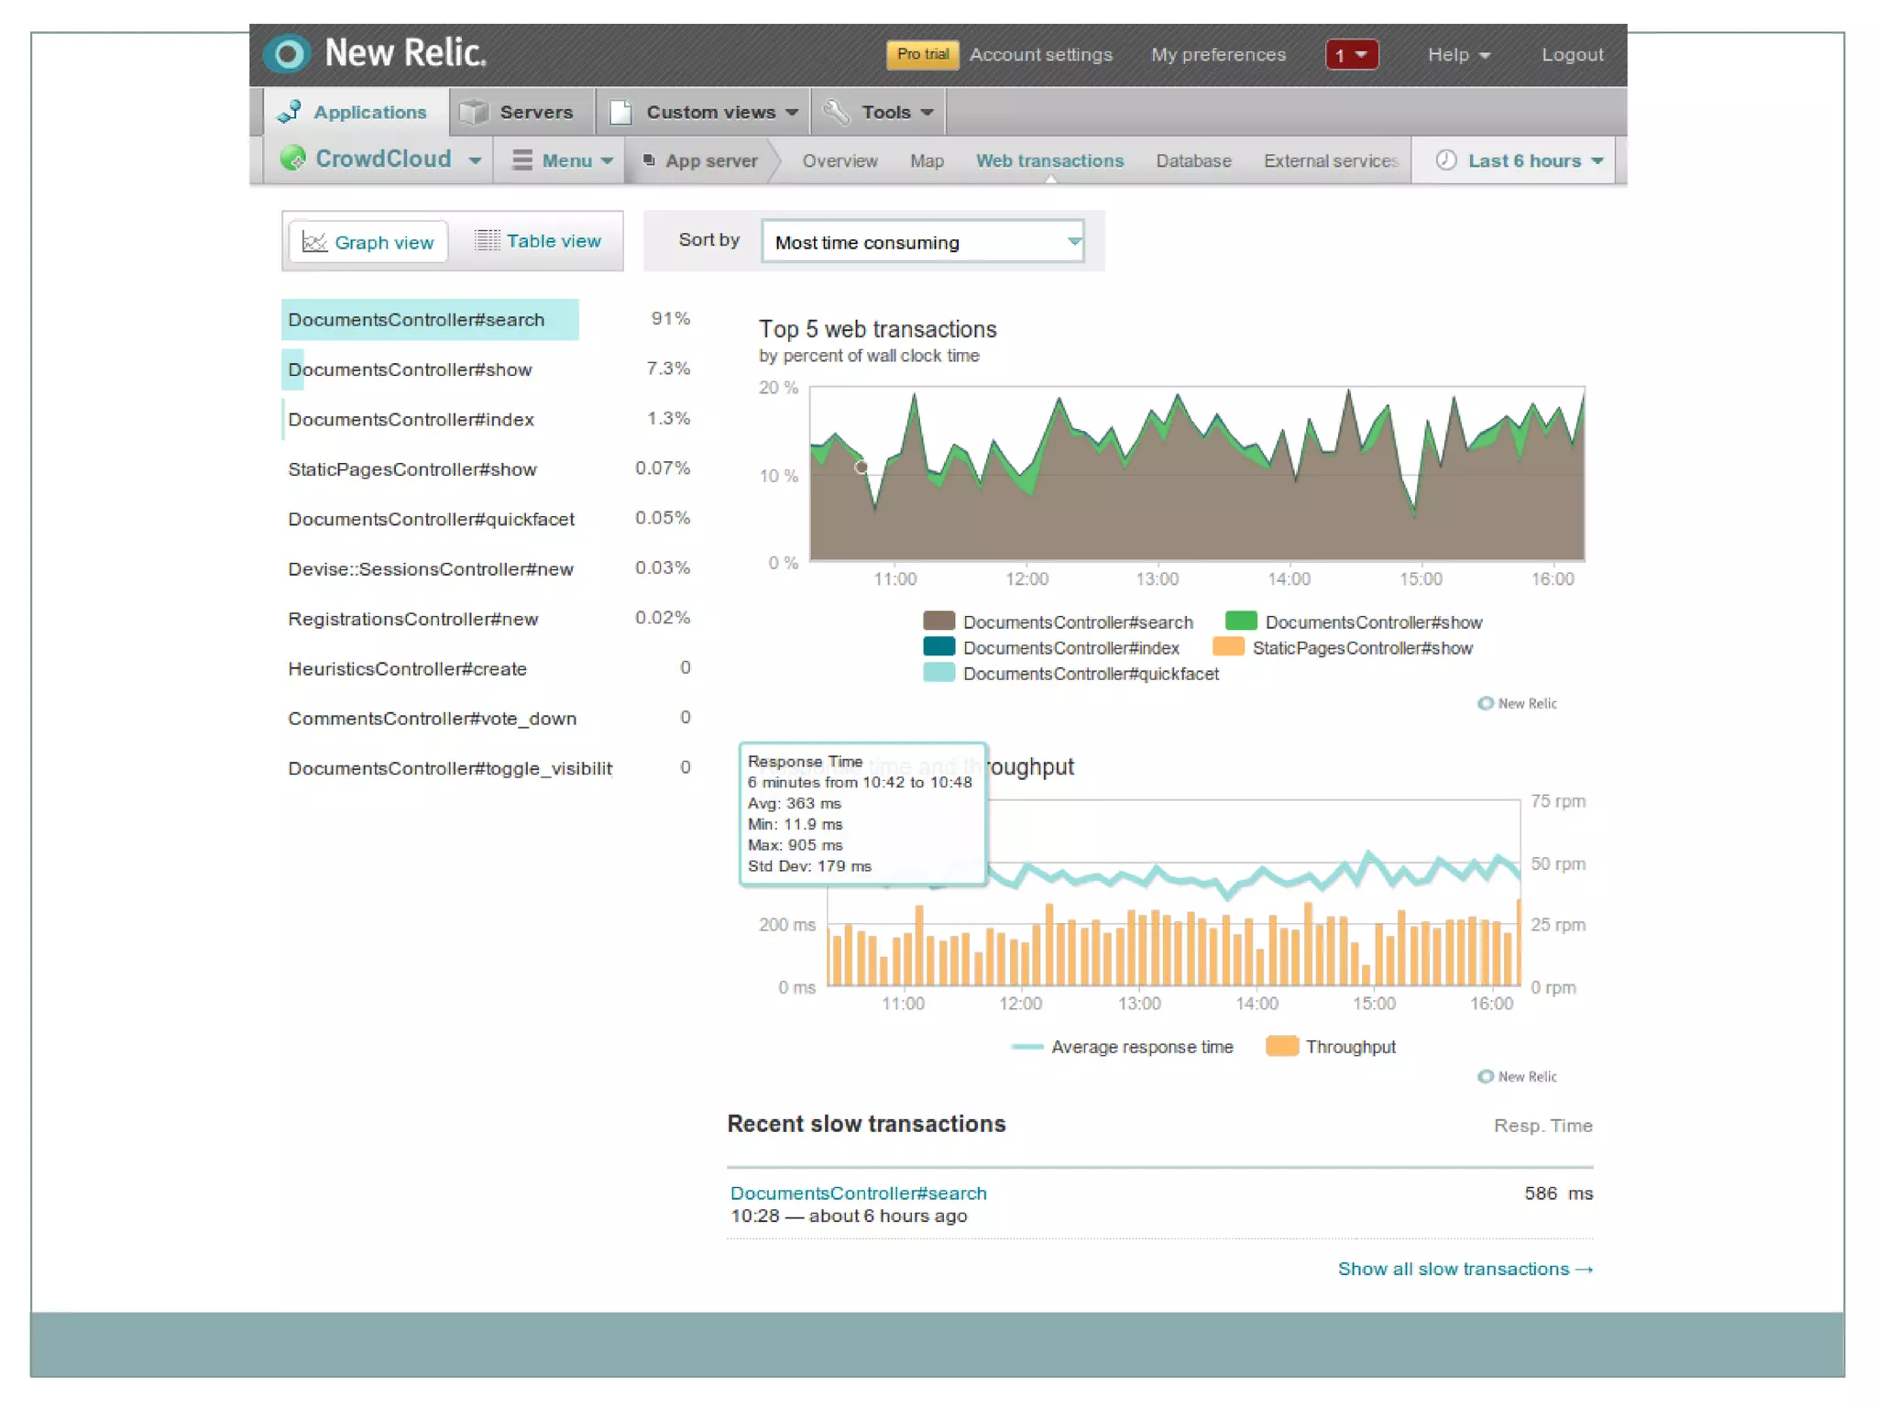The height and width of the screenshot is (1408, 1877).
Task: Go to the Overview tab
Action: (840, 160)
